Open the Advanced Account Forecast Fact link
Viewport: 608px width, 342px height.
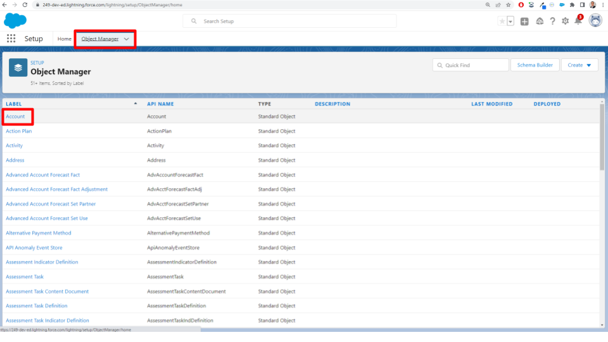pos(42,175)
